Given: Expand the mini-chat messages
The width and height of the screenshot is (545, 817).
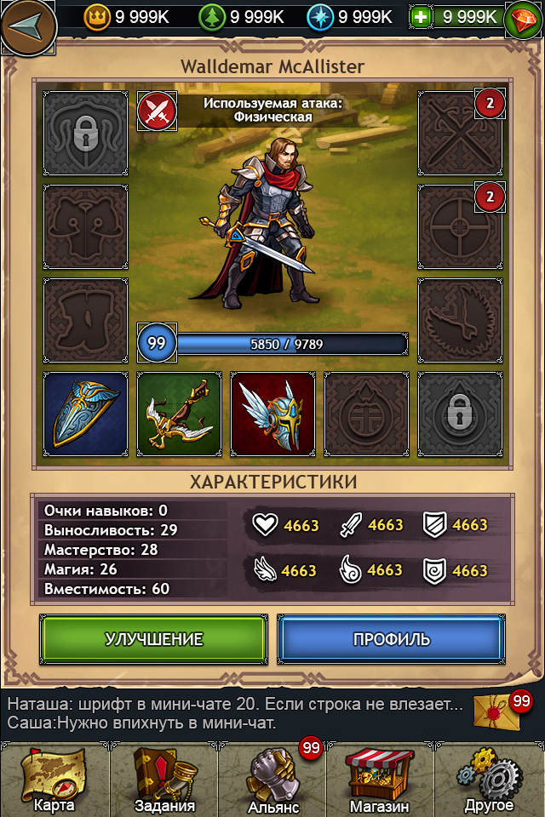Looking at the screenshot, I should 235,713.
